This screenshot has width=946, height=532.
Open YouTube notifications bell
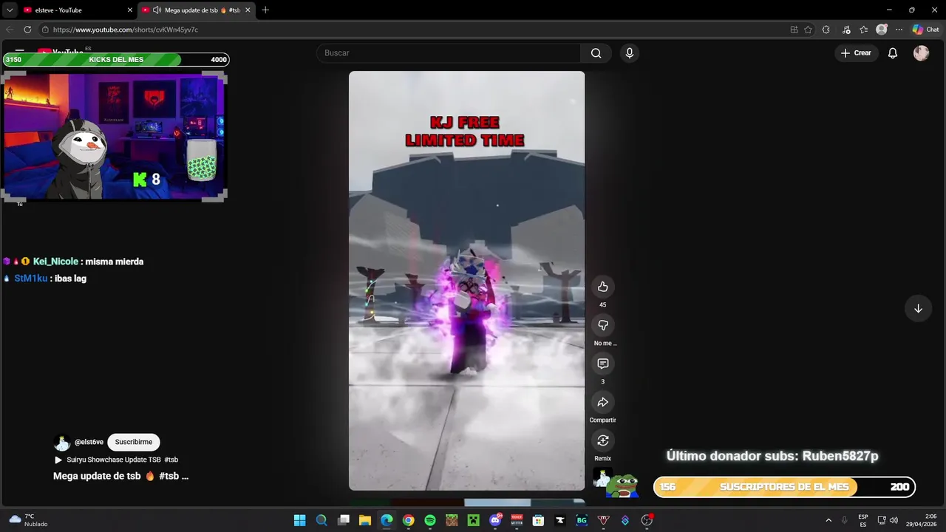click(x=893, y=53)
